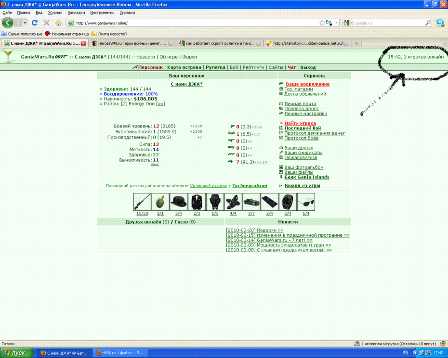The height and width of the screenshot is (358, 448).
Task: Click the address bar URL field
Action: pos(197,23)
